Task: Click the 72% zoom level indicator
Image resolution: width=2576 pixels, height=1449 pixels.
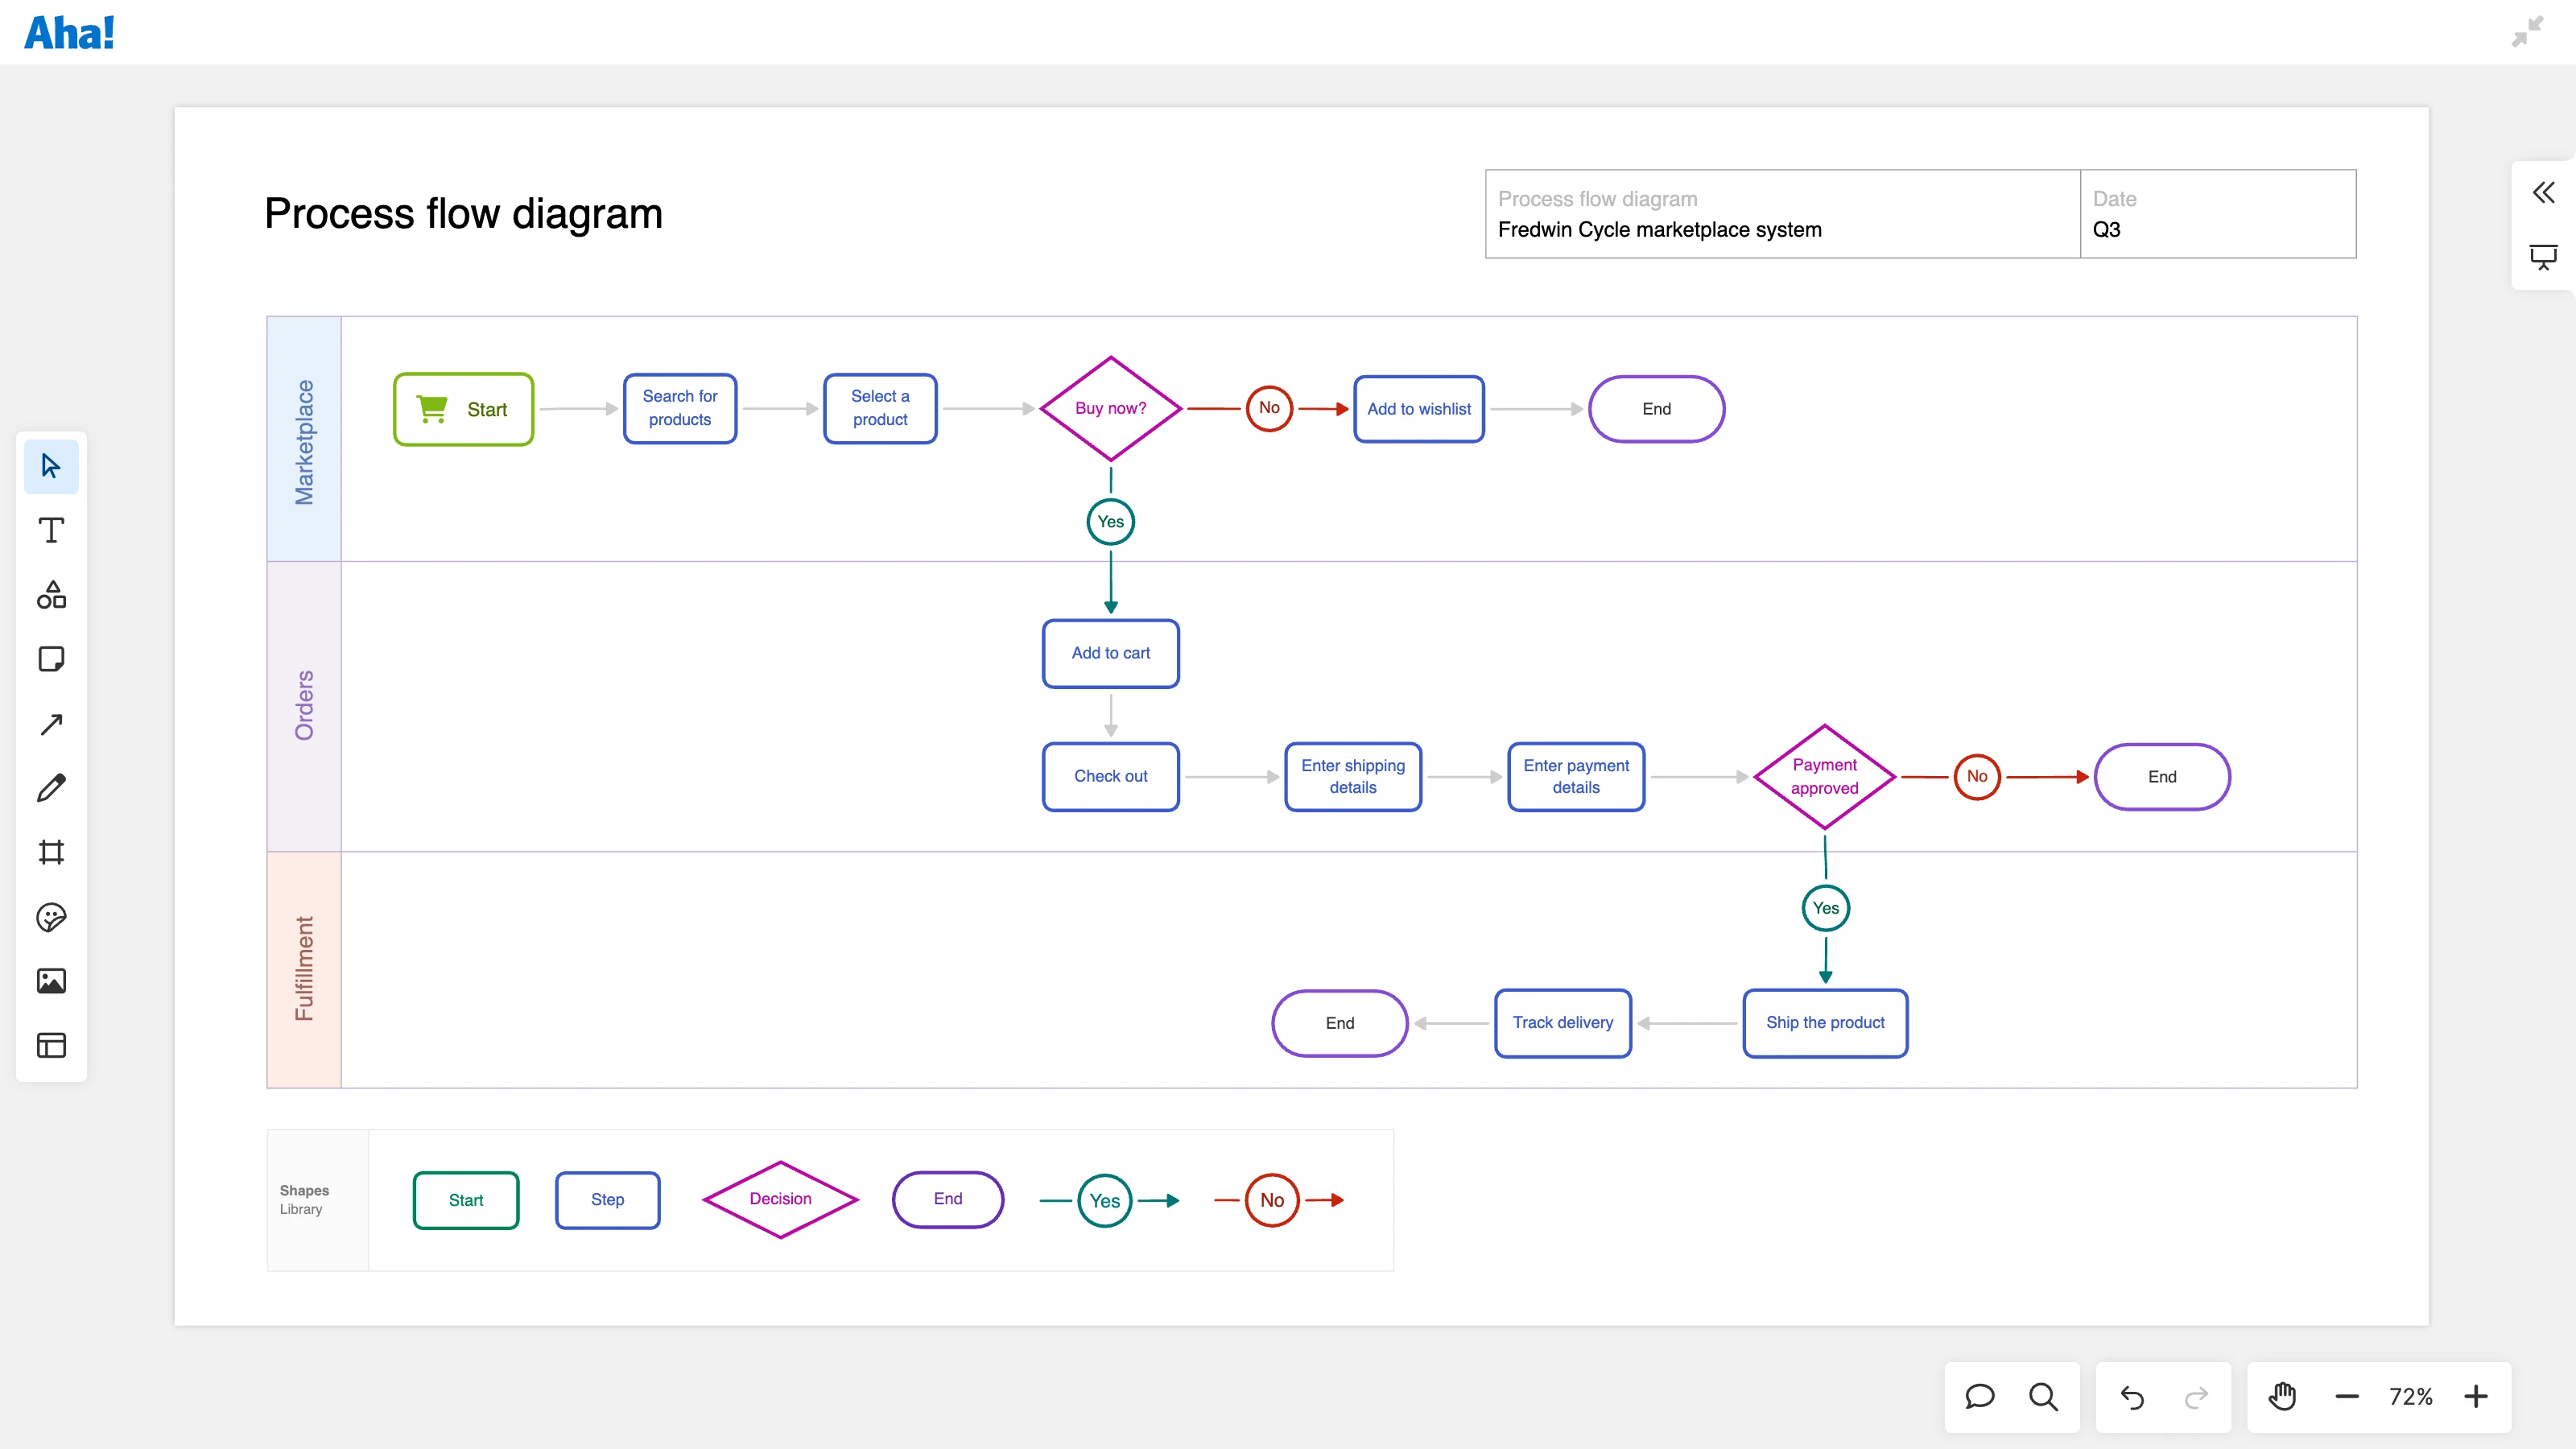Action: coord(2411,1397)
